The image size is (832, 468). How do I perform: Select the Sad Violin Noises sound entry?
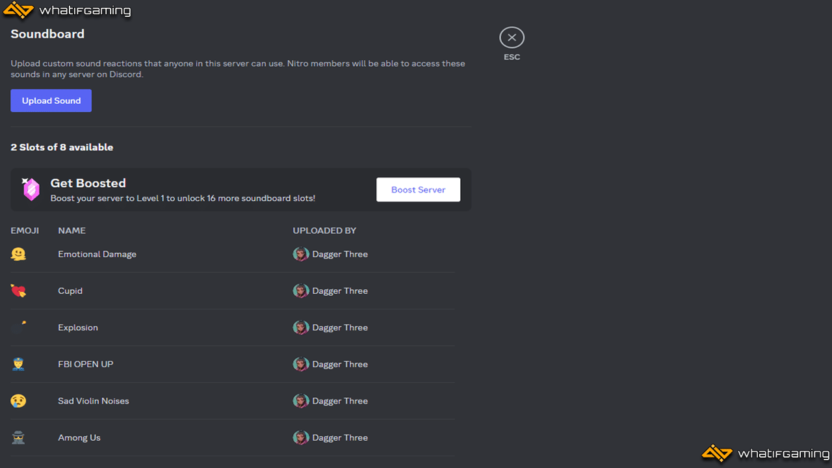click(94, 401)
